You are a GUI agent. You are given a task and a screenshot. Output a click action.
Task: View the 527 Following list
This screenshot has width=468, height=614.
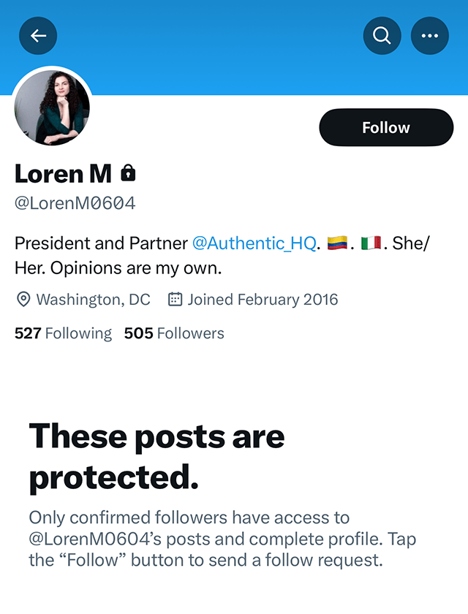63,333
